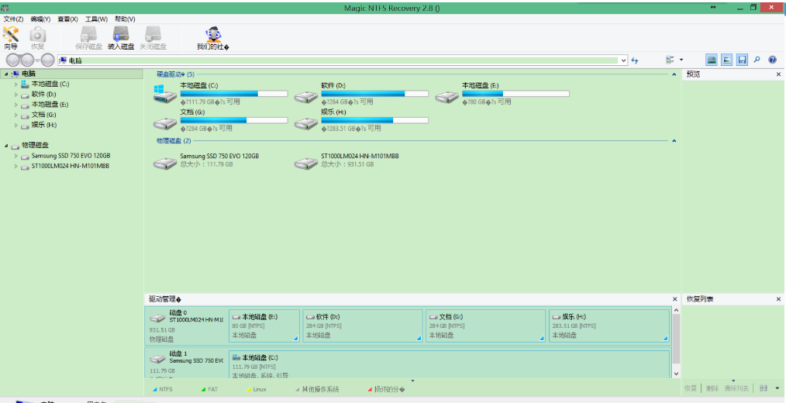Screen dimensions: 786x403
Task: Open the view mode dropdown arrow
Action: [681, 60]
